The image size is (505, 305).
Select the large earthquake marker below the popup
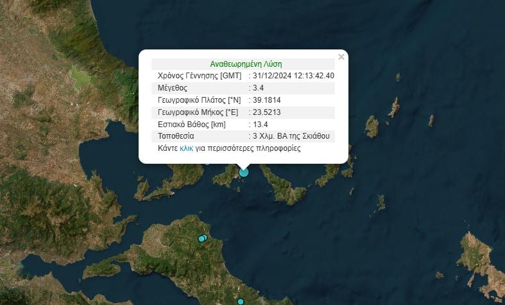point(243,172)
